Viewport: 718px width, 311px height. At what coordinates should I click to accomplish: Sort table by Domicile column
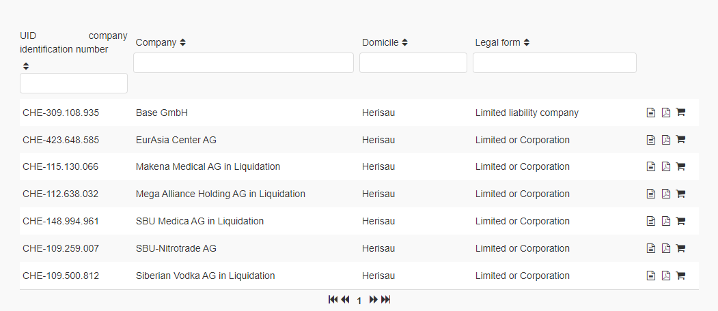404,42
